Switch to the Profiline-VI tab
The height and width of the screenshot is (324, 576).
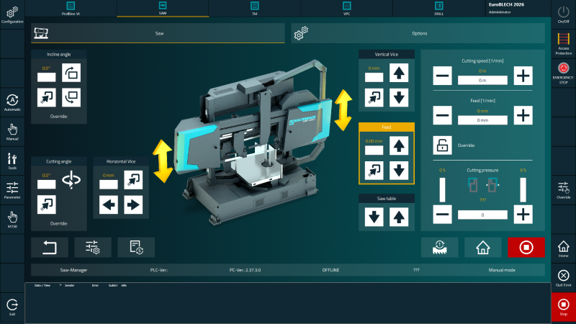71,9
